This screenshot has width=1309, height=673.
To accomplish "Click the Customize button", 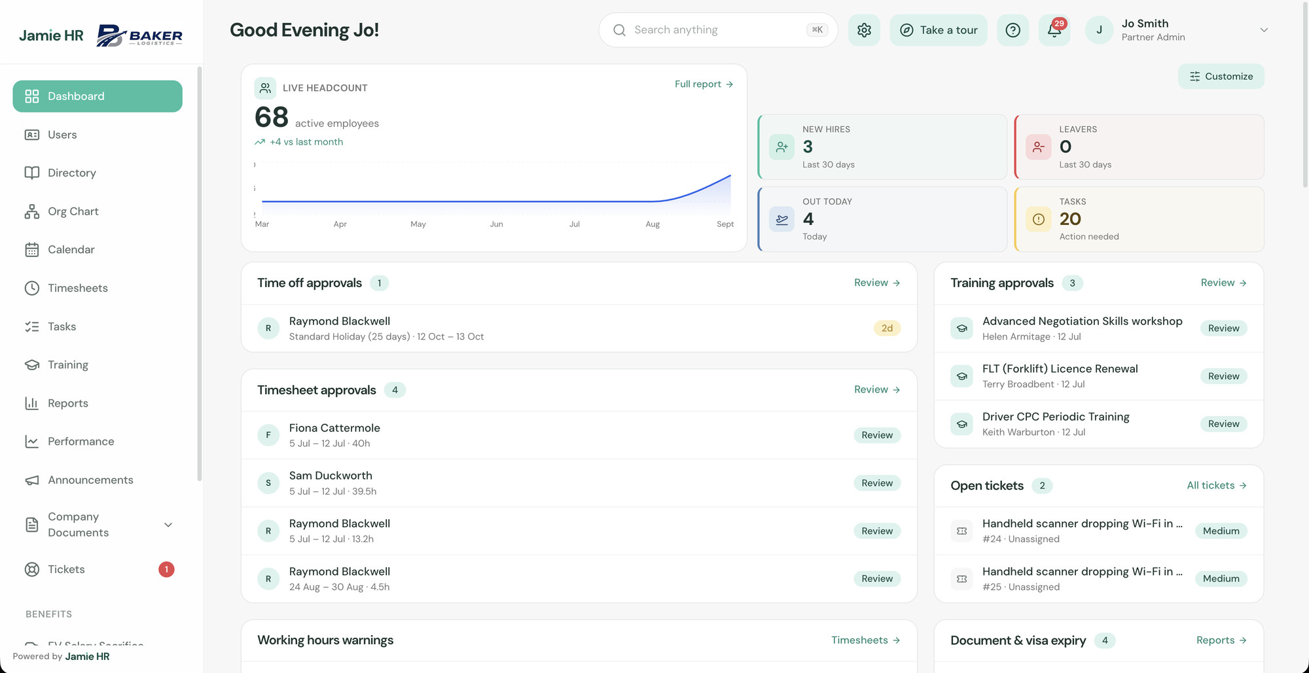I will [1221, 77].
